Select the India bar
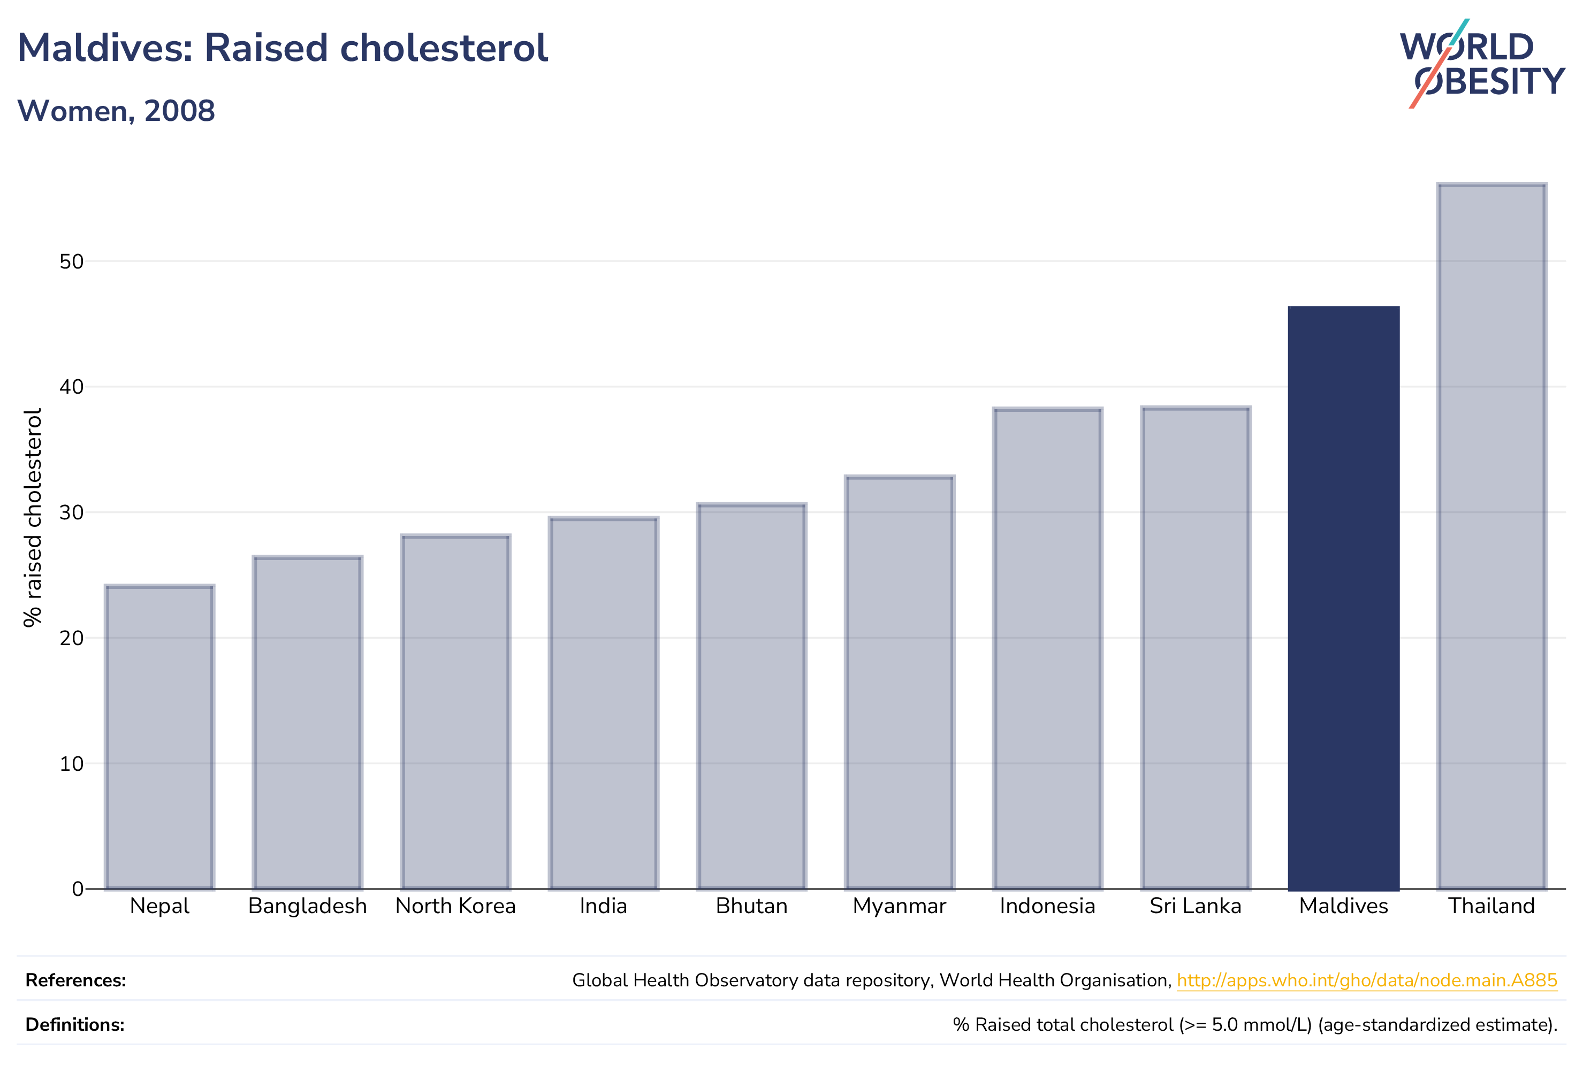 pyautogui.click(x=604, y=703)
